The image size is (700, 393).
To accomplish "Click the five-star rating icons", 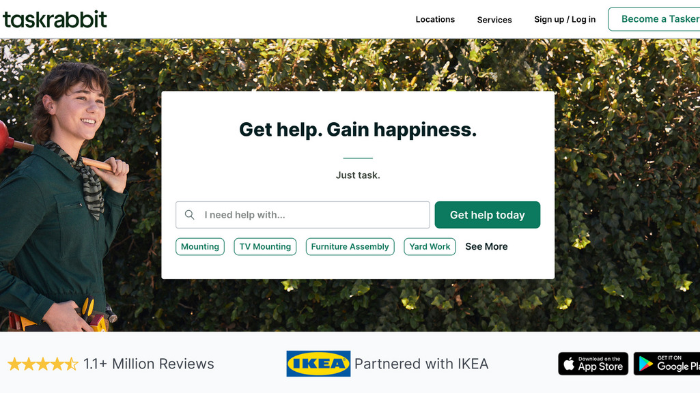I will click(x=43, y=364).
